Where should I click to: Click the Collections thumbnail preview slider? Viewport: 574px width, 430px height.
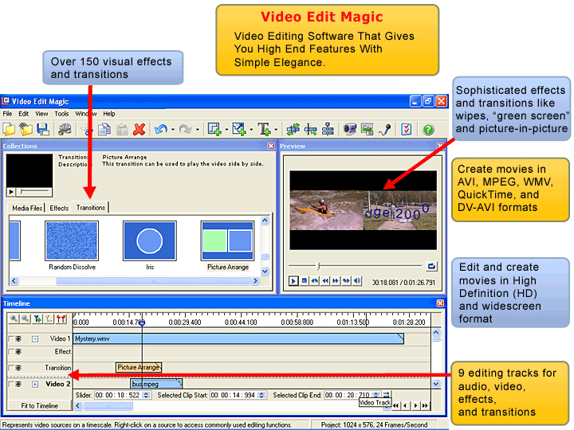point(36,191)
